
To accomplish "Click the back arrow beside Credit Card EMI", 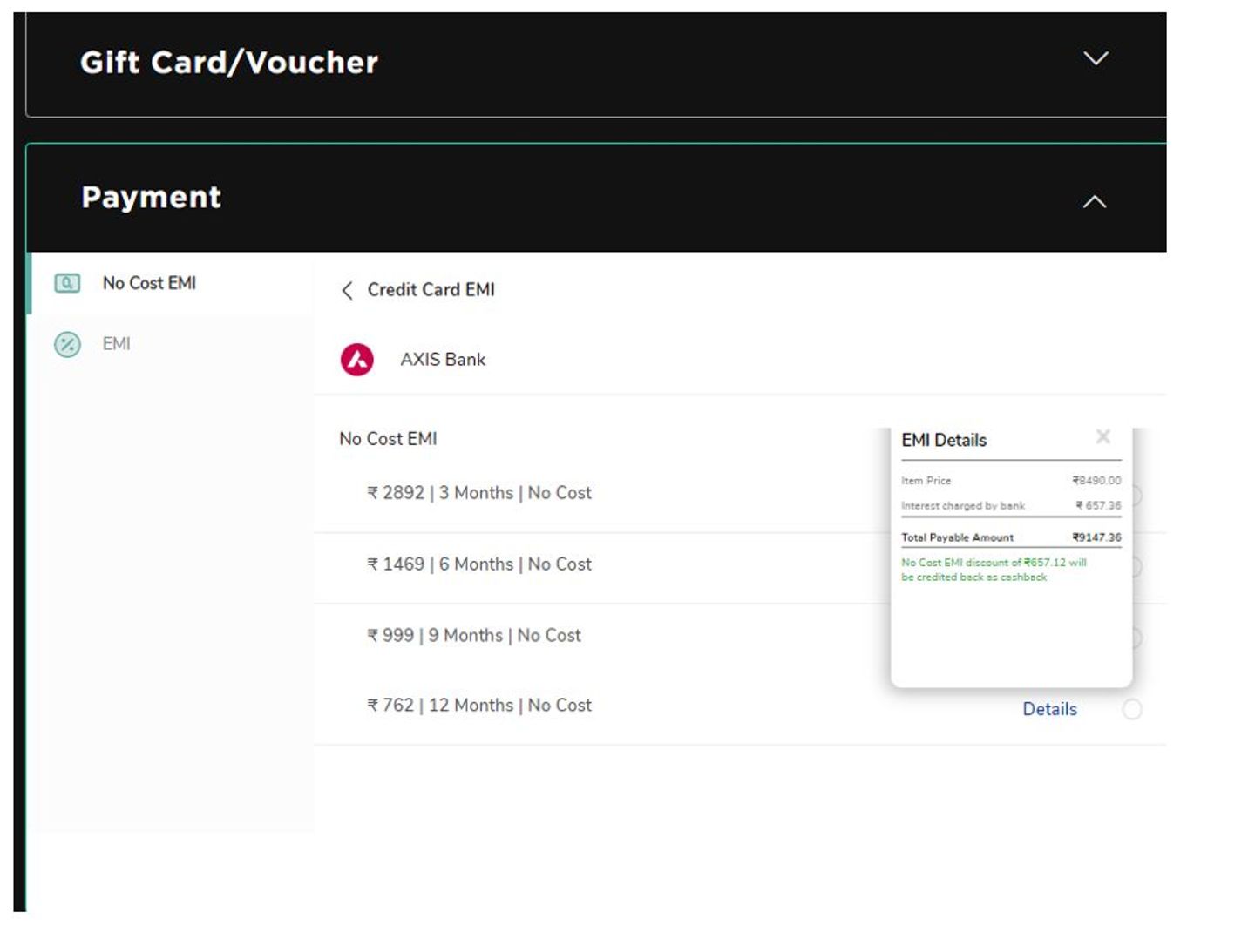I will point(347,290).
